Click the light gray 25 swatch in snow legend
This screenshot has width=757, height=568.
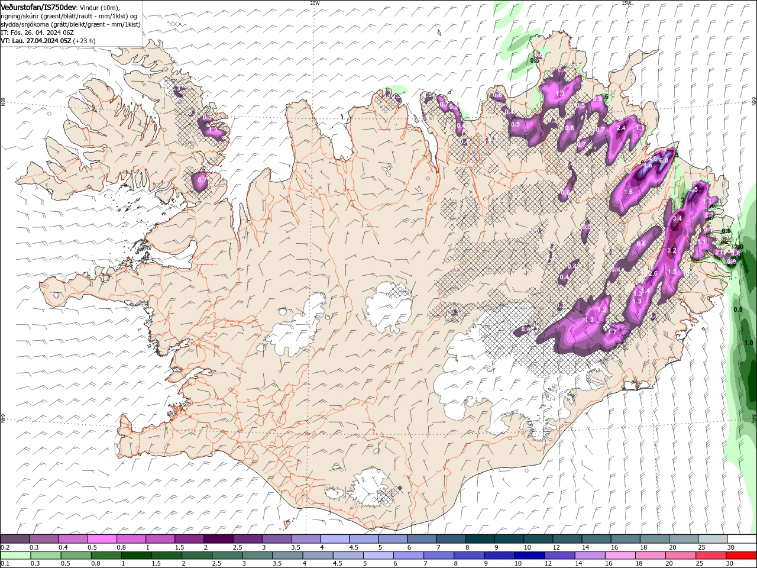click(x=713, y=539)
